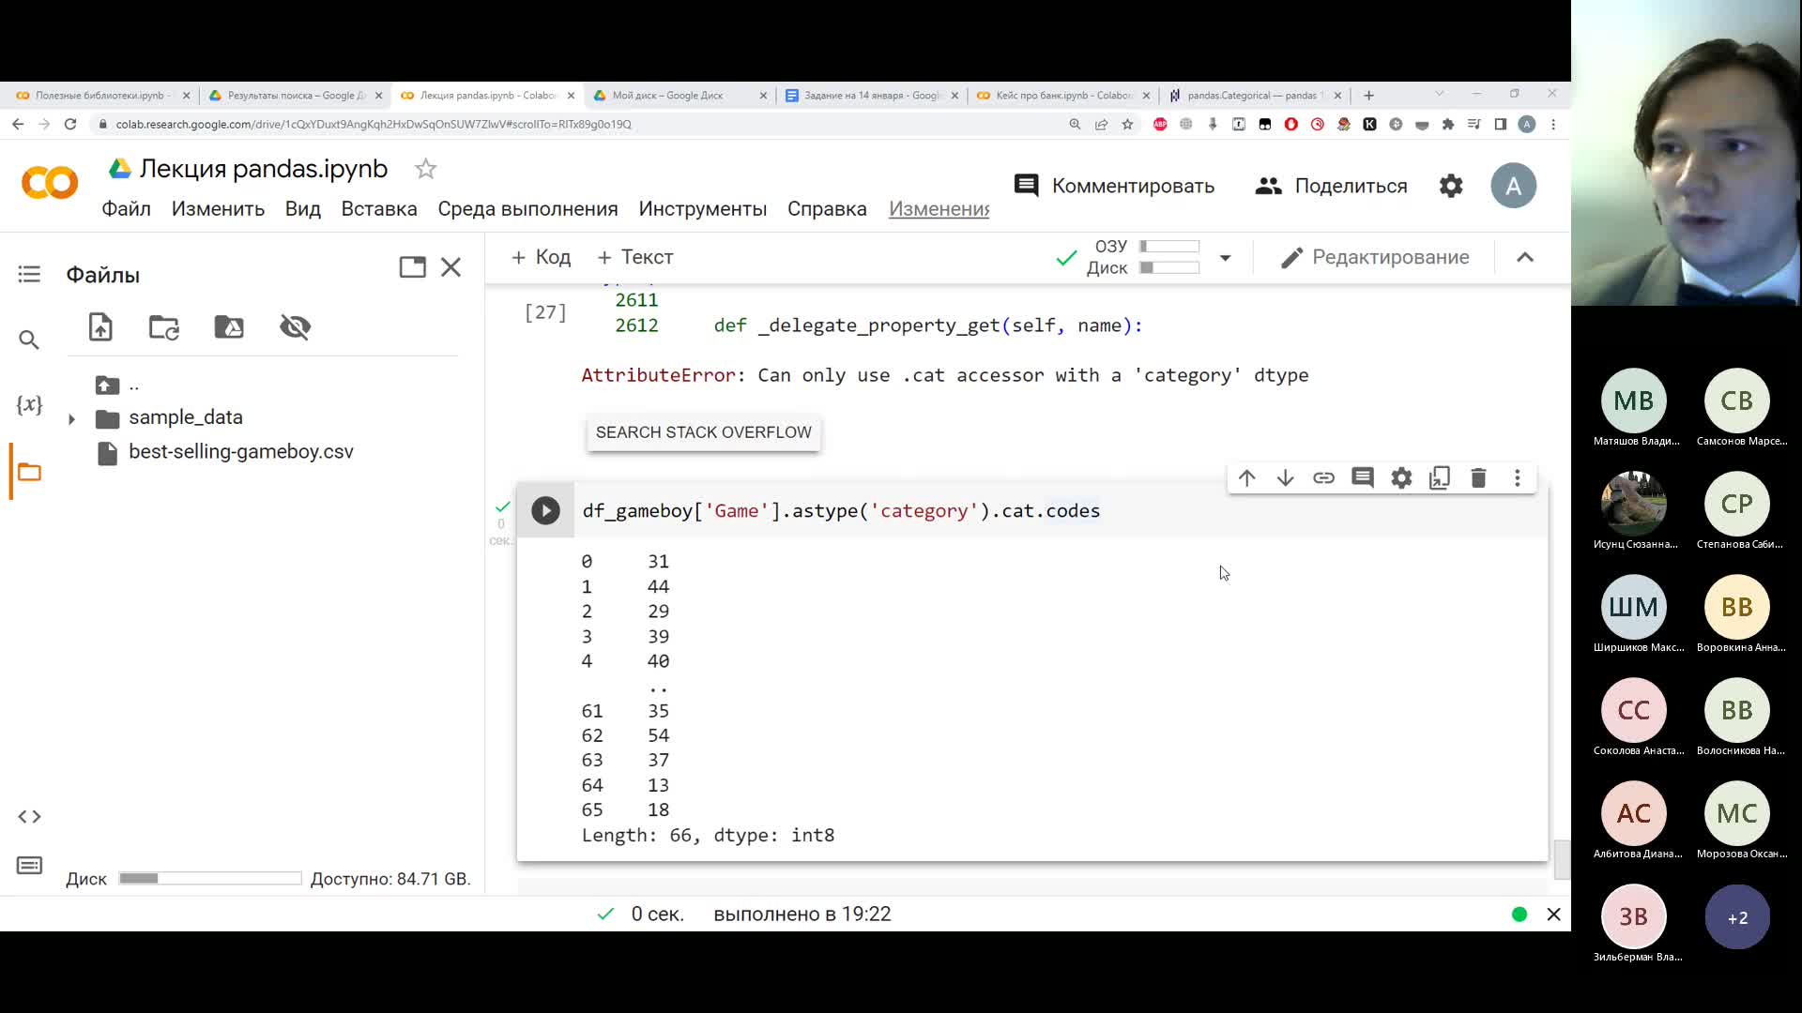Click the Комментировать button
1802x1013 pixels.
(x=1114, y=186)
